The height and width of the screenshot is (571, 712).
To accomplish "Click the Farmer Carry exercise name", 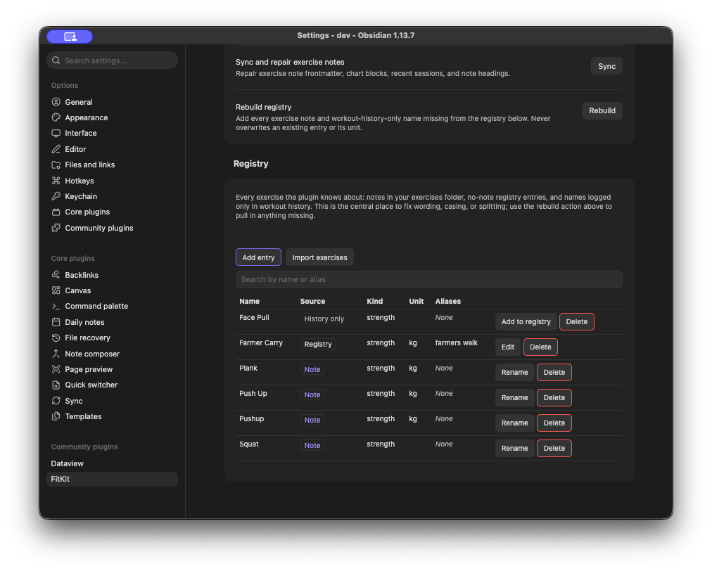I will [260, 342].
